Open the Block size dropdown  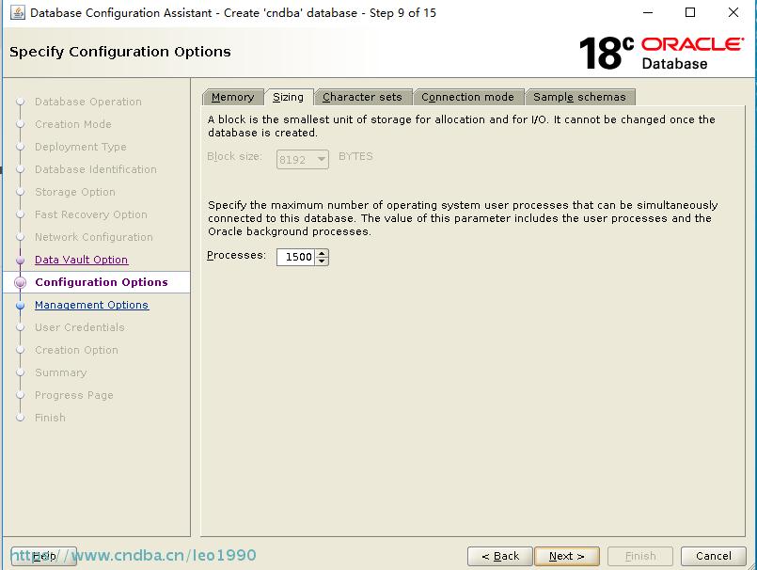pos(303,159)
